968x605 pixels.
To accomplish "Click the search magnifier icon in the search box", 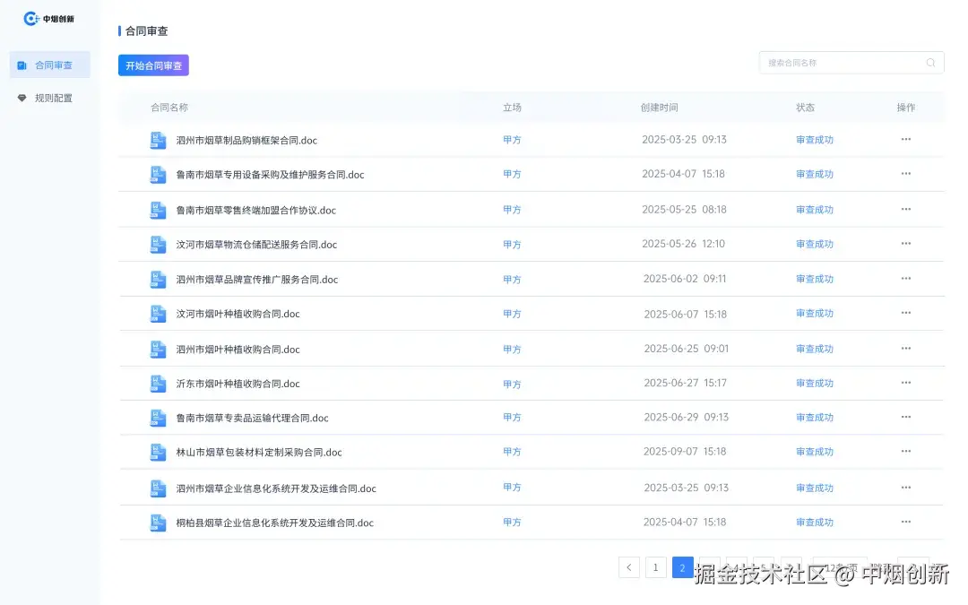I will tap(930, 62).
